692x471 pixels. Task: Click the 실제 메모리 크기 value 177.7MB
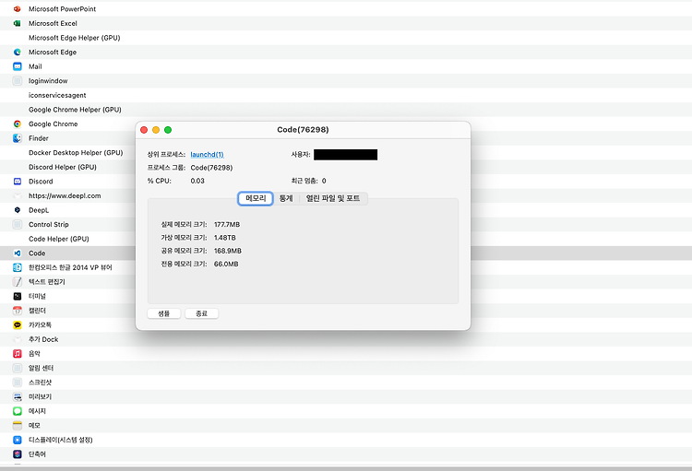click(227, 225)
